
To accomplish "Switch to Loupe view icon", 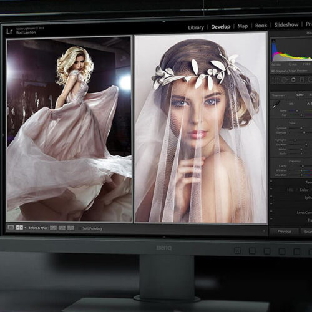I will point(11,227).
